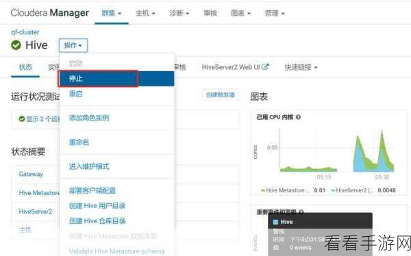The width and height of the screenshot is (411, 256).
Task: Click the blue Hive square in tooltip
Action: tap(275, 222)
